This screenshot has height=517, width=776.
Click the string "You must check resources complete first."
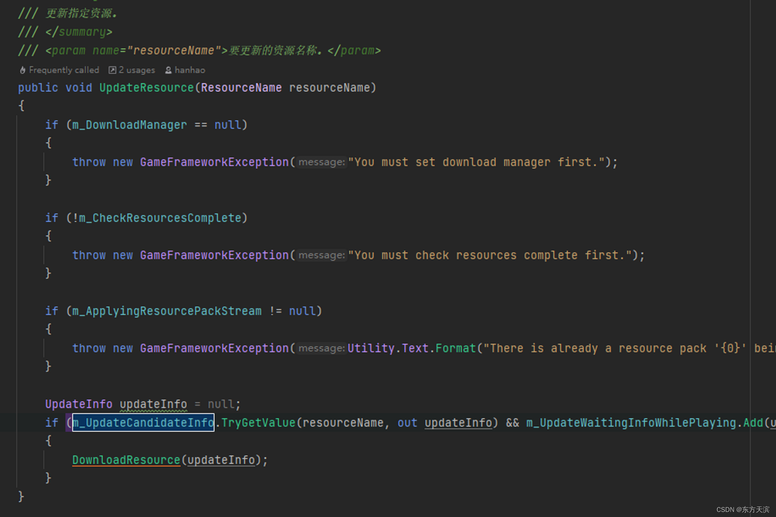tap(490, 255)
